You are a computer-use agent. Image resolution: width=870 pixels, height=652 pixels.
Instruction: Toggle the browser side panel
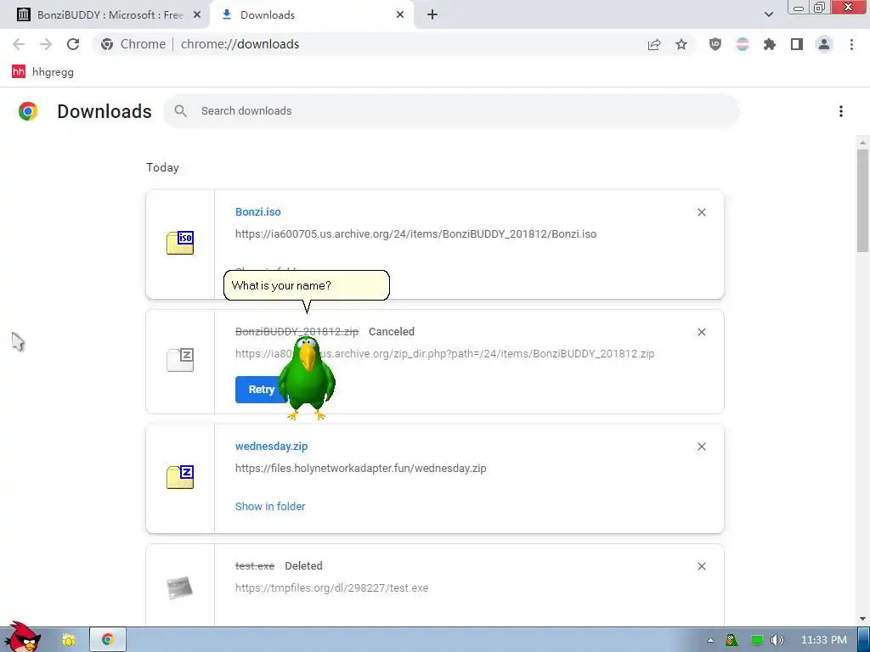[797, 44]
